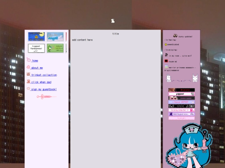Click the I'm An Angel stamp
Screen dimensions: 225x168
(x=55, y=37)
